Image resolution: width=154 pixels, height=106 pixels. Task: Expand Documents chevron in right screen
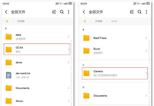pyautogui.click(x=146, y=96)
